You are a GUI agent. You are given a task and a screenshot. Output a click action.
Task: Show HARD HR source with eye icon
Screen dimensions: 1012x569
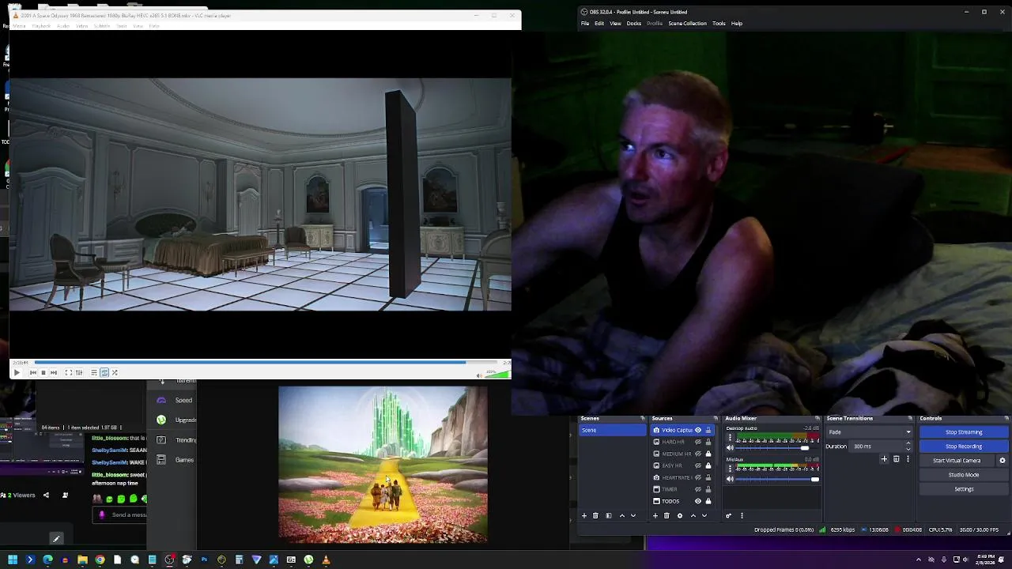click(698, 442)
